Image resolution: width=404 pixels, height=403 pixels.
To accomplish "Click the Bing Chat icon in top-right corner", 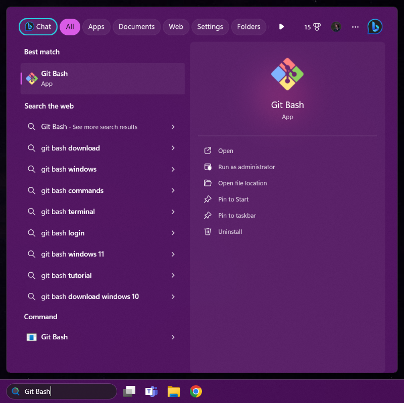I will coord(375,27).
